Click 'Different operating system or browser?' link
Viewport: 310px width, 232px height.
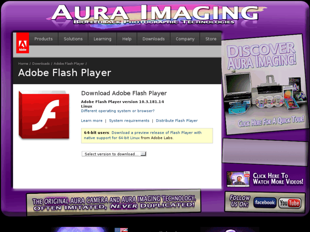118,111
